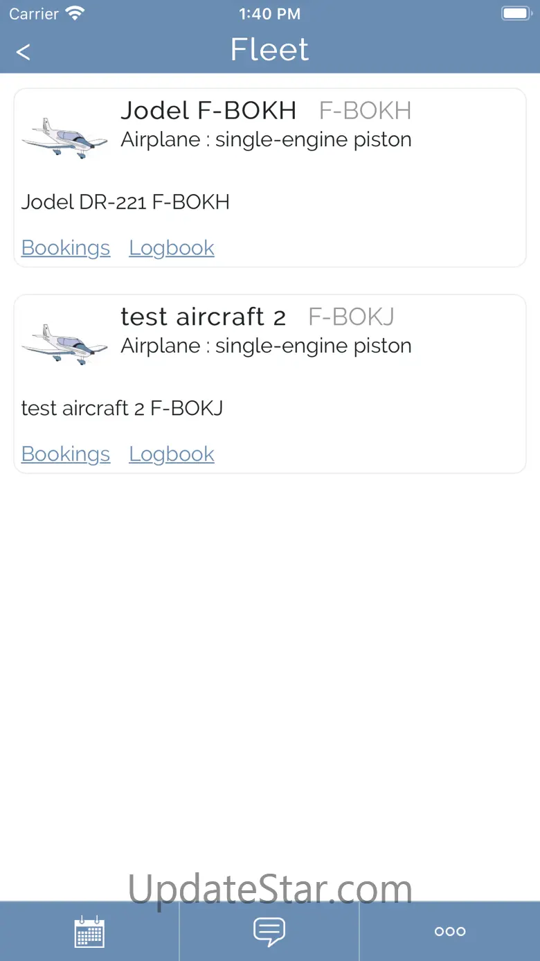Screen dimensions: 540x961
Task: Open Bookings for test aircraft 2
Action: click(x=66, y=454)
